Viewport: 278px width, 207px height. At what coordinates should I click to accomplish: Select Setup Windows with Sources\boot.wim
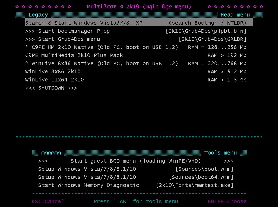tap(136, 169)
